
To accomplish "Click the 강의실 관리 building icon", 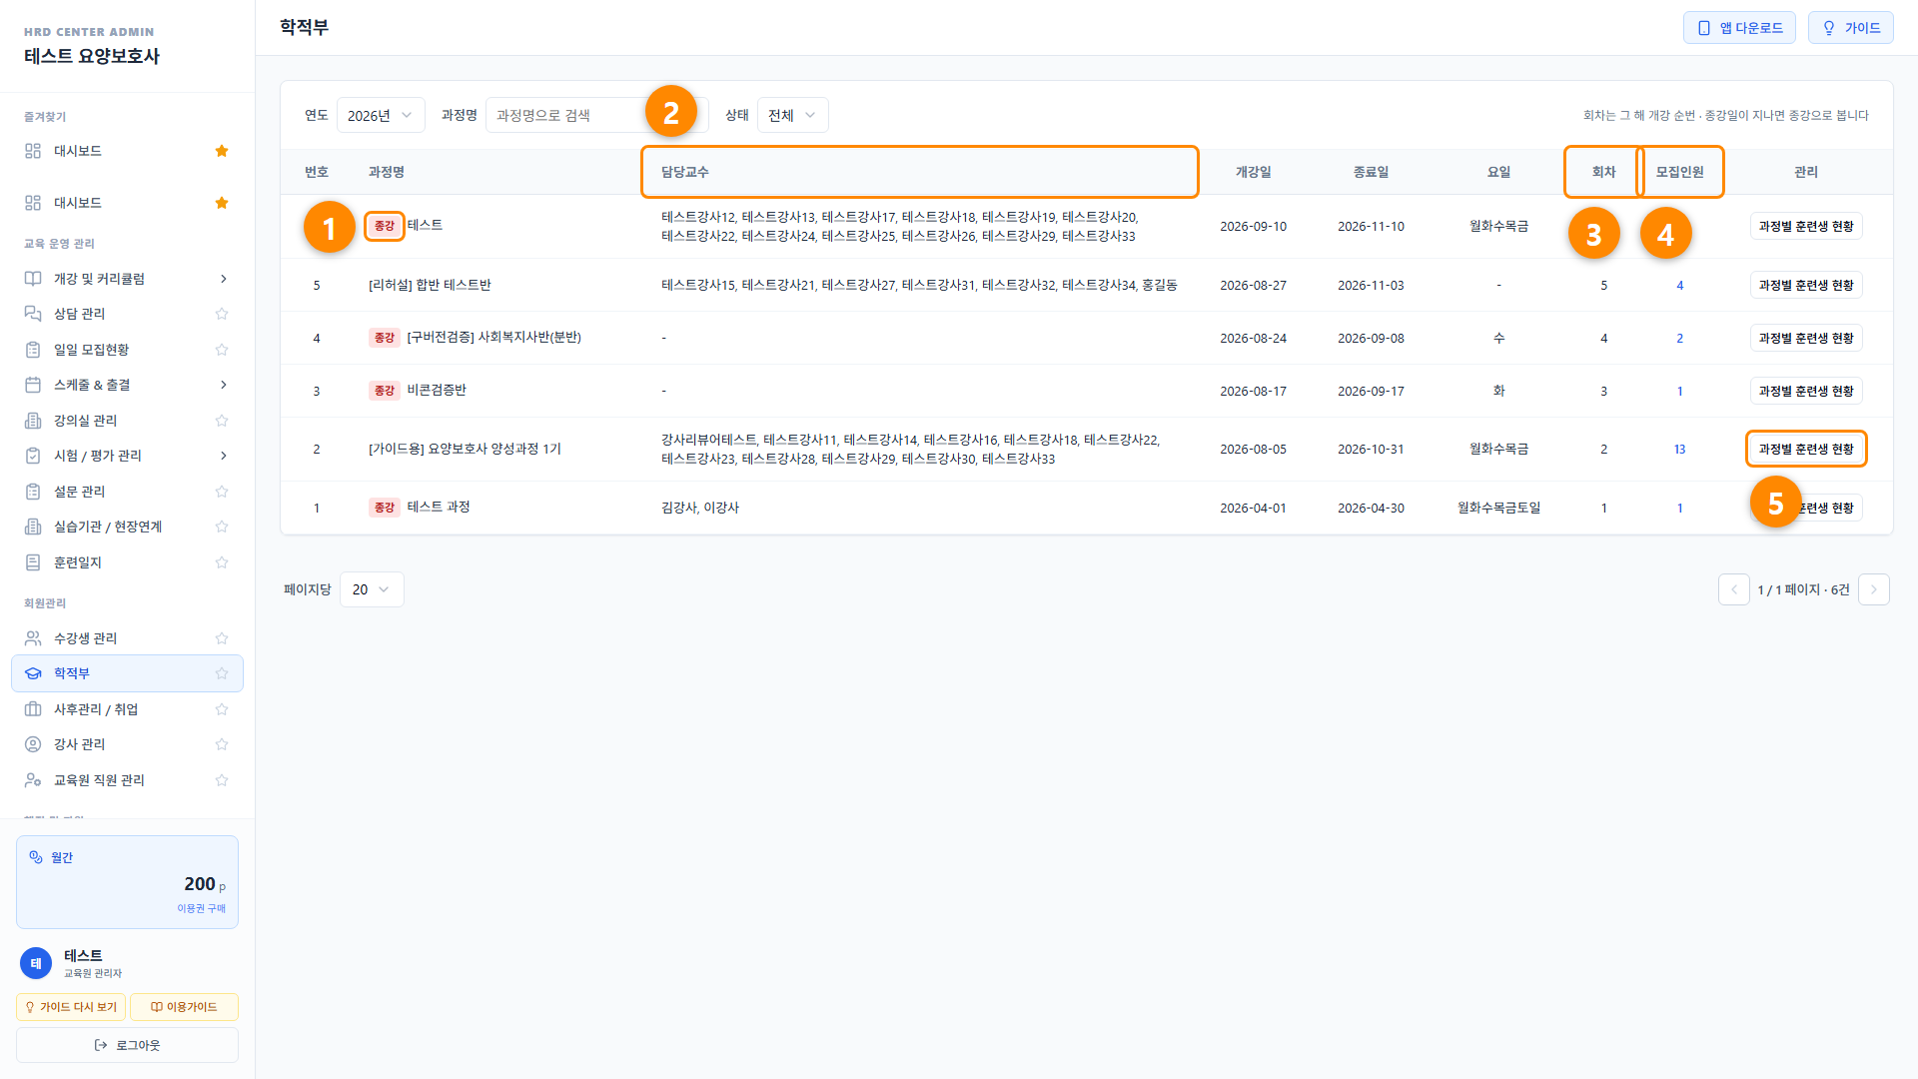I will [x=33, y=421].
